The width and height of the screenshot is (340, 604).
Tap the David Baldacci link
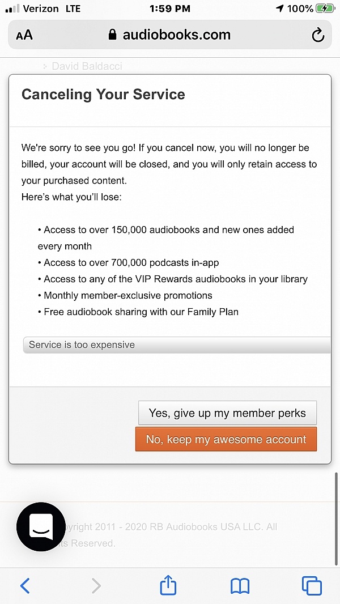(x=87, y=66)
